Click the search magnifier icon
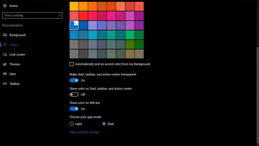This screenshot has height=146, width=259. (59, 15)
